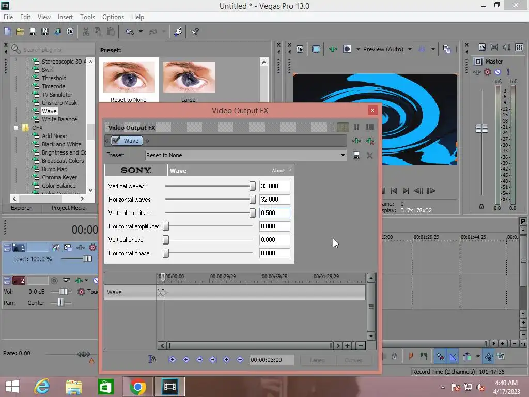This screenshot has width=529, height=397.
Task: Open the Render As toolbar icon
Action: click(57, 32)
